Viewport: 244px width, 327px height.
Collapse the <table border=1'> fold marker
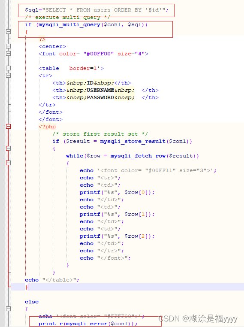pyautogui.click(x=8, y=68)
